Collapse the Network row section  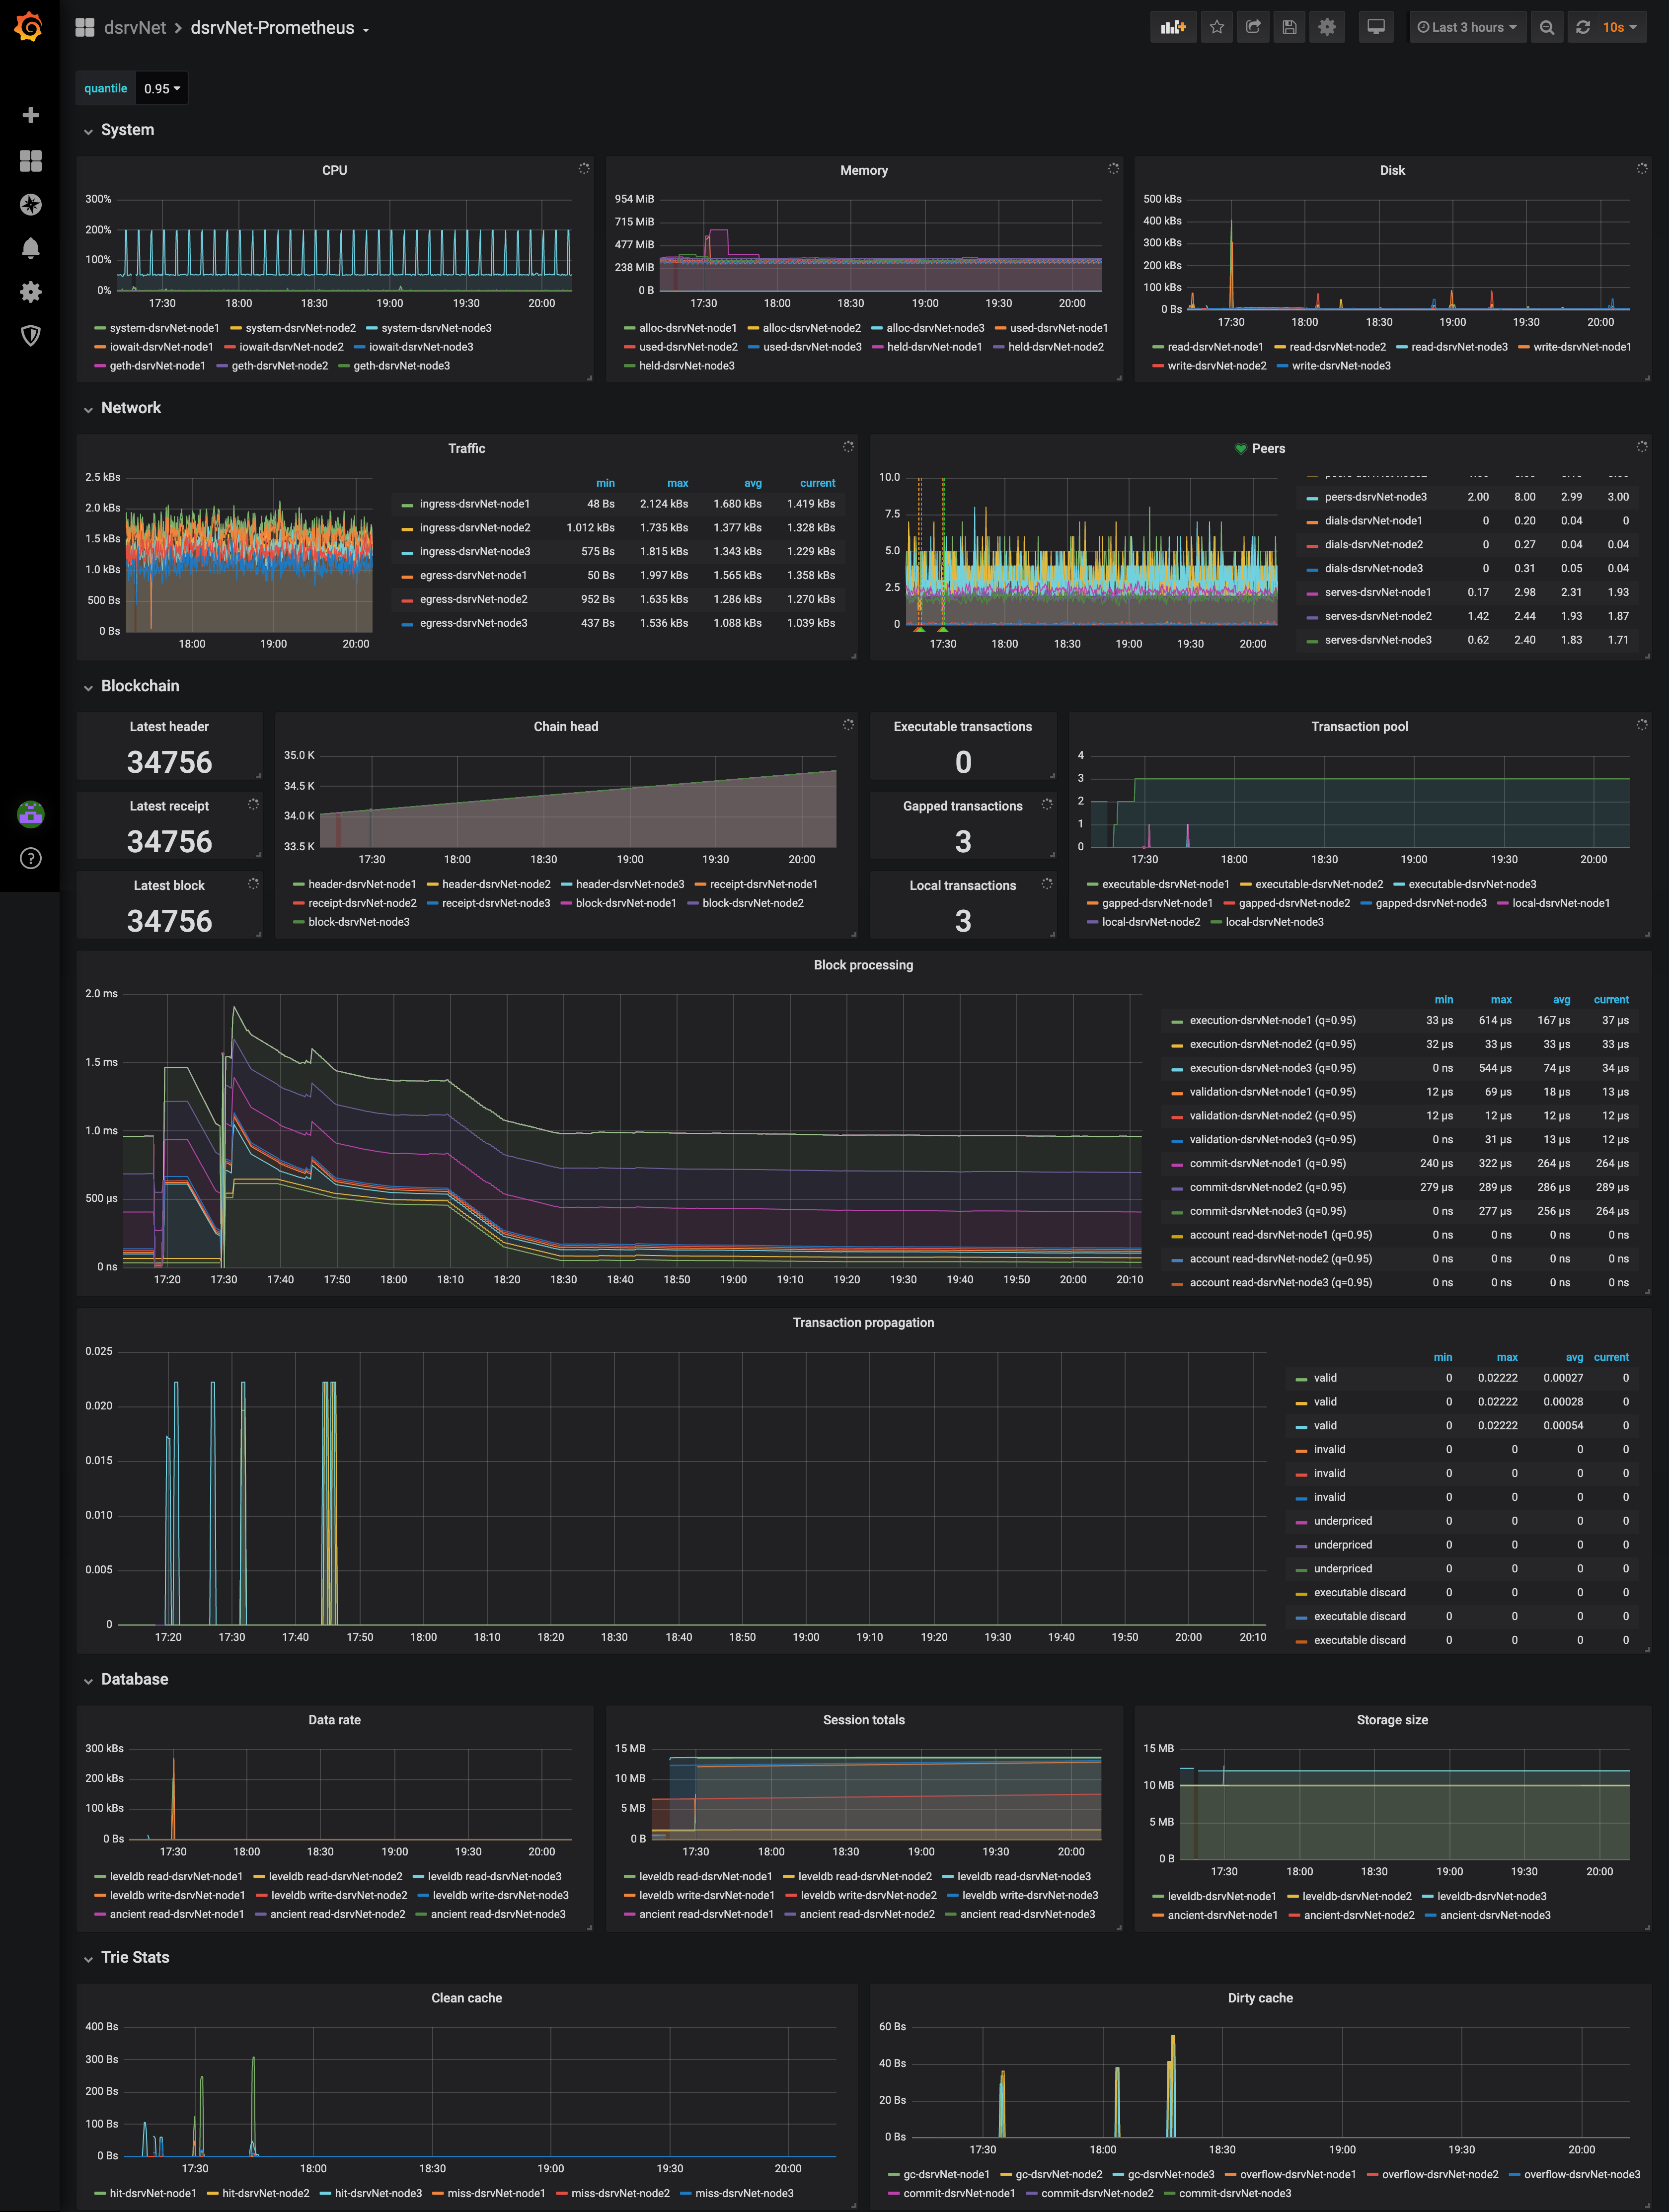130,408
